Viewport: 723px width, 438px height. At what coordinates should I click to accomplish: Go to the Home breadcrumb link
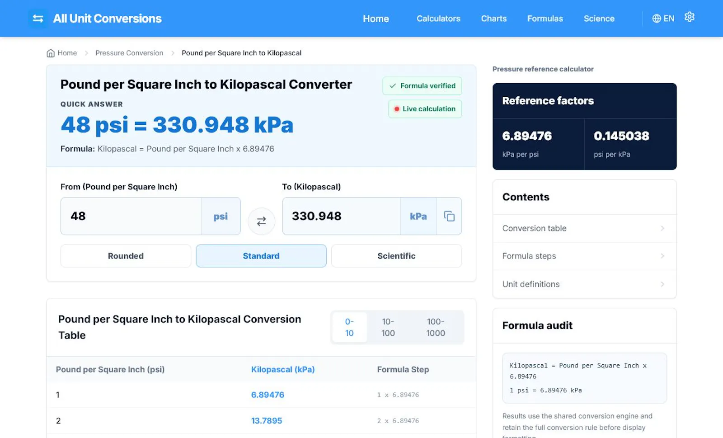point(67,53)
